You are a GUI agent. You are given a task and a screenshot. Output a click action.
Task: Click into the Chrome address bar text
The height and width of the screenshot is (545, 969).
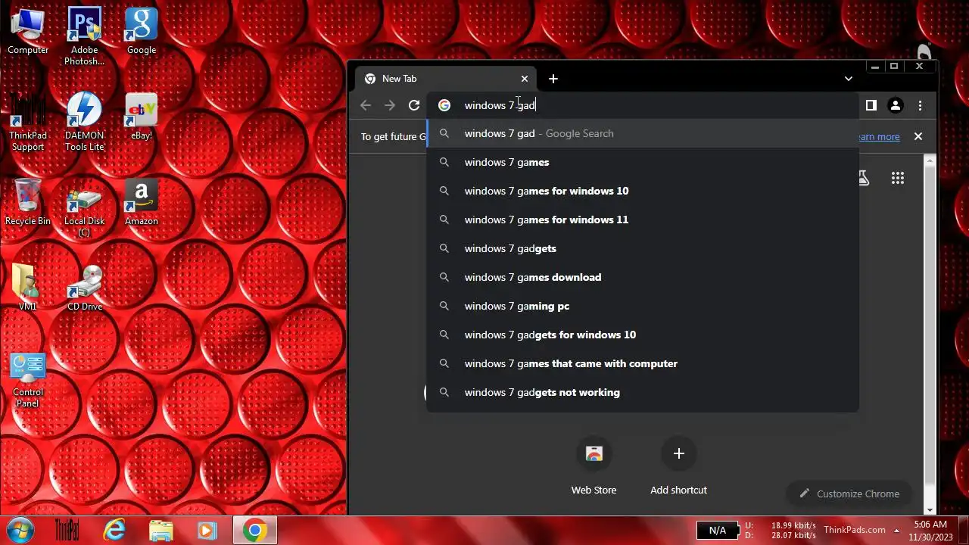pos(500,105)
